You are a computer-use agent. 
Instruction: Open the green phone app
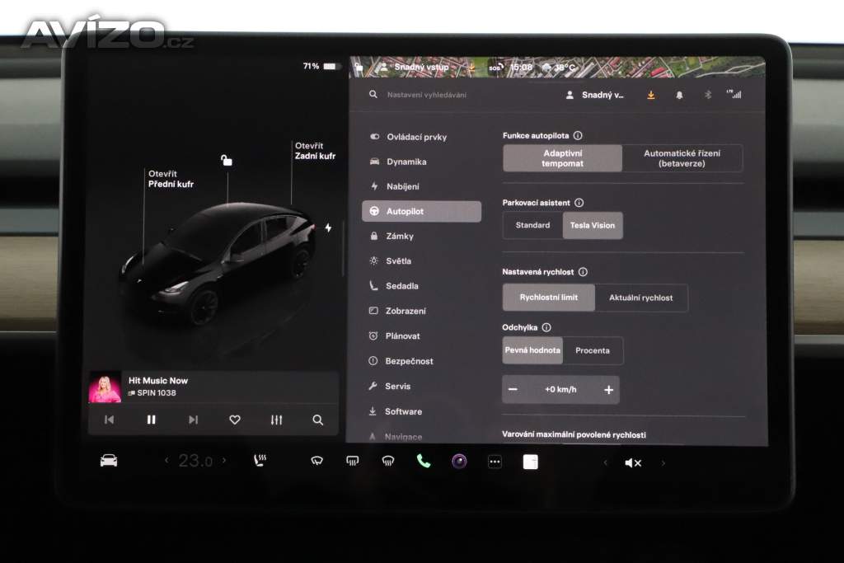[424, 461]
